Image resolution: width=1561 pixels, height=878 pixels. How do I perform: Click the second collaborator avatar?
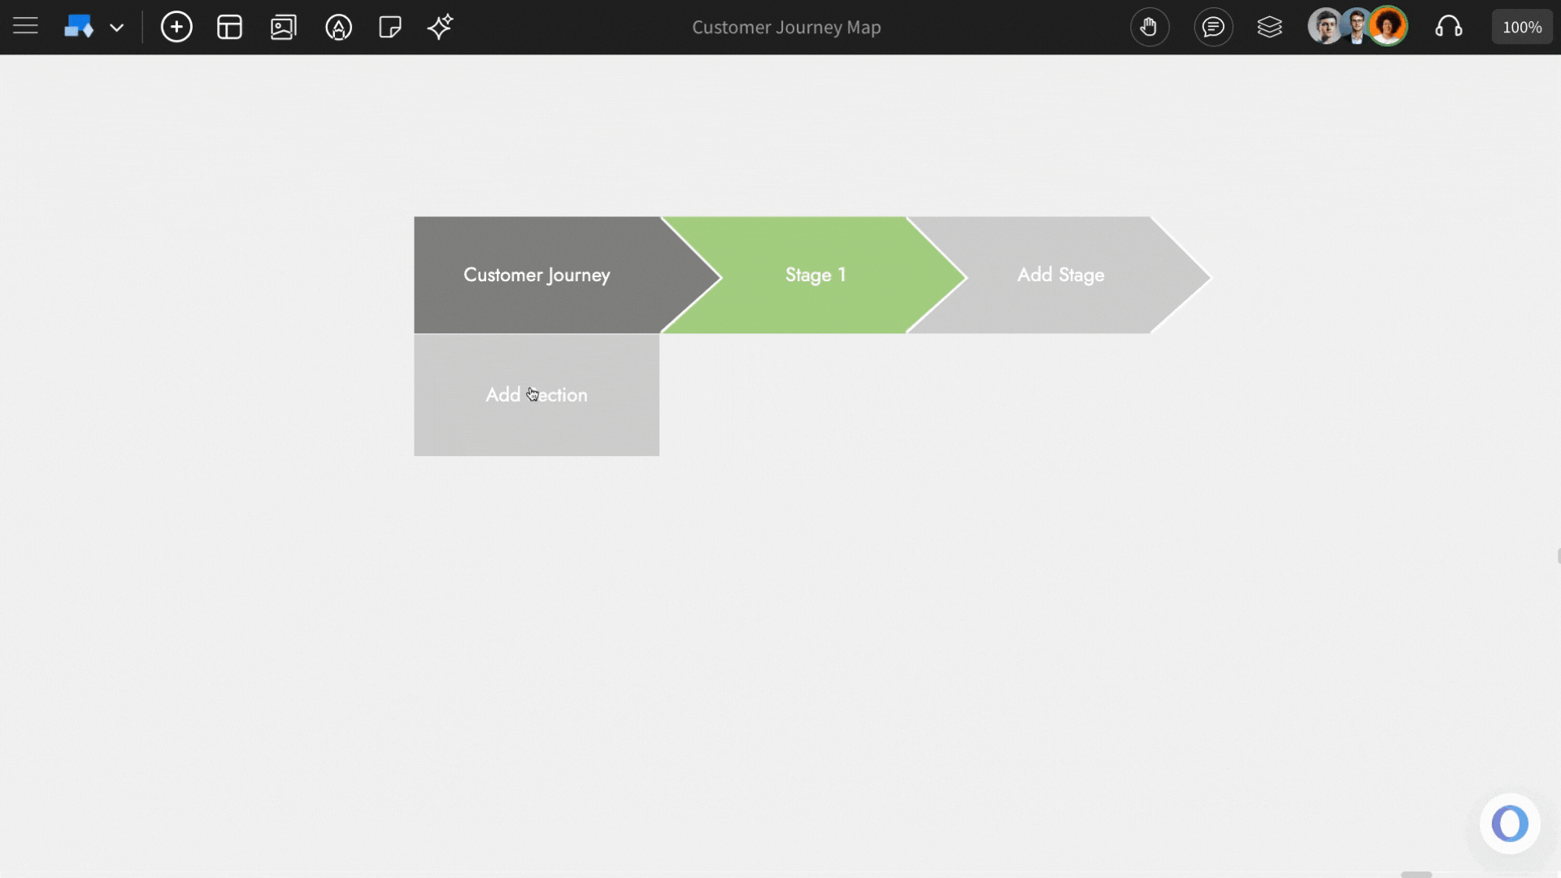[x=1356, y=27]
